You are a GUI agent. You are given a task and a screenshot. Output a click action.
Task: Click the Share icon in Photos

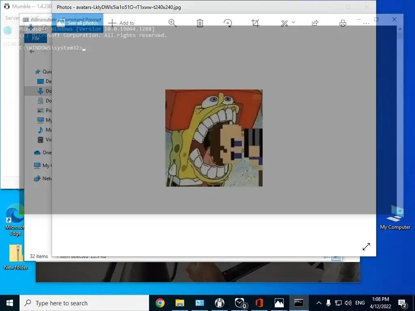click(315, 23)
